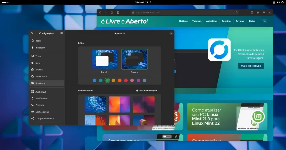
Task: Open the network icon in top bar
Action: pyautogui.click(x=274, y=2)
